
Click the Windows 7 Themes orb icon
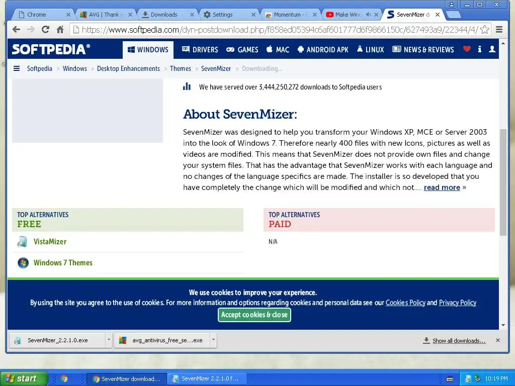pyautogui.click(x=23, y=262)
